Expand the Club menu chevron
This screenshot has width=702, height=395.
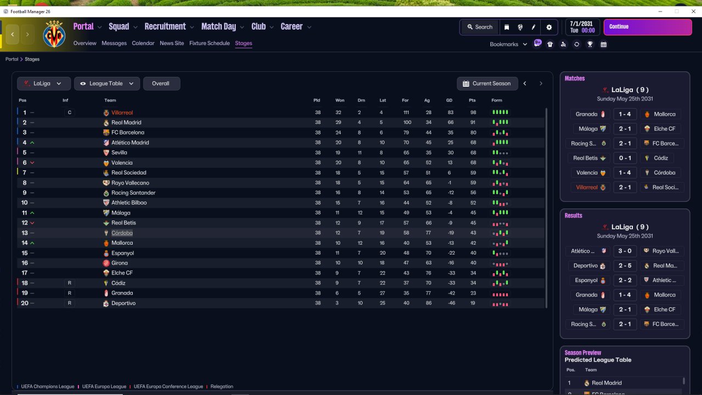271,27
